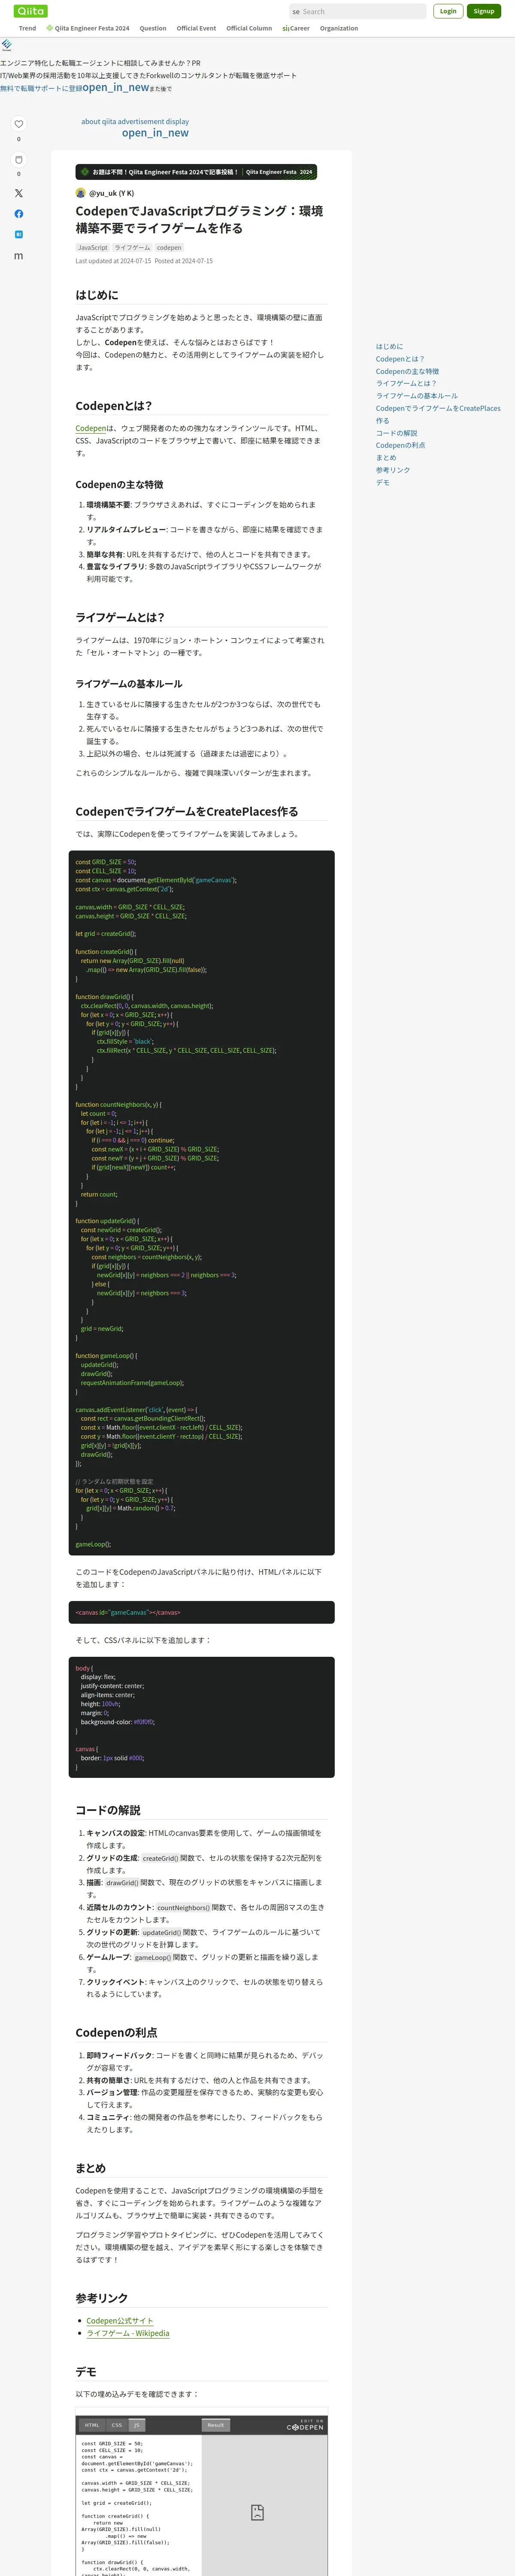Focus the Search input field
This screenshot has width=515, height=2576.
[358, 11]
